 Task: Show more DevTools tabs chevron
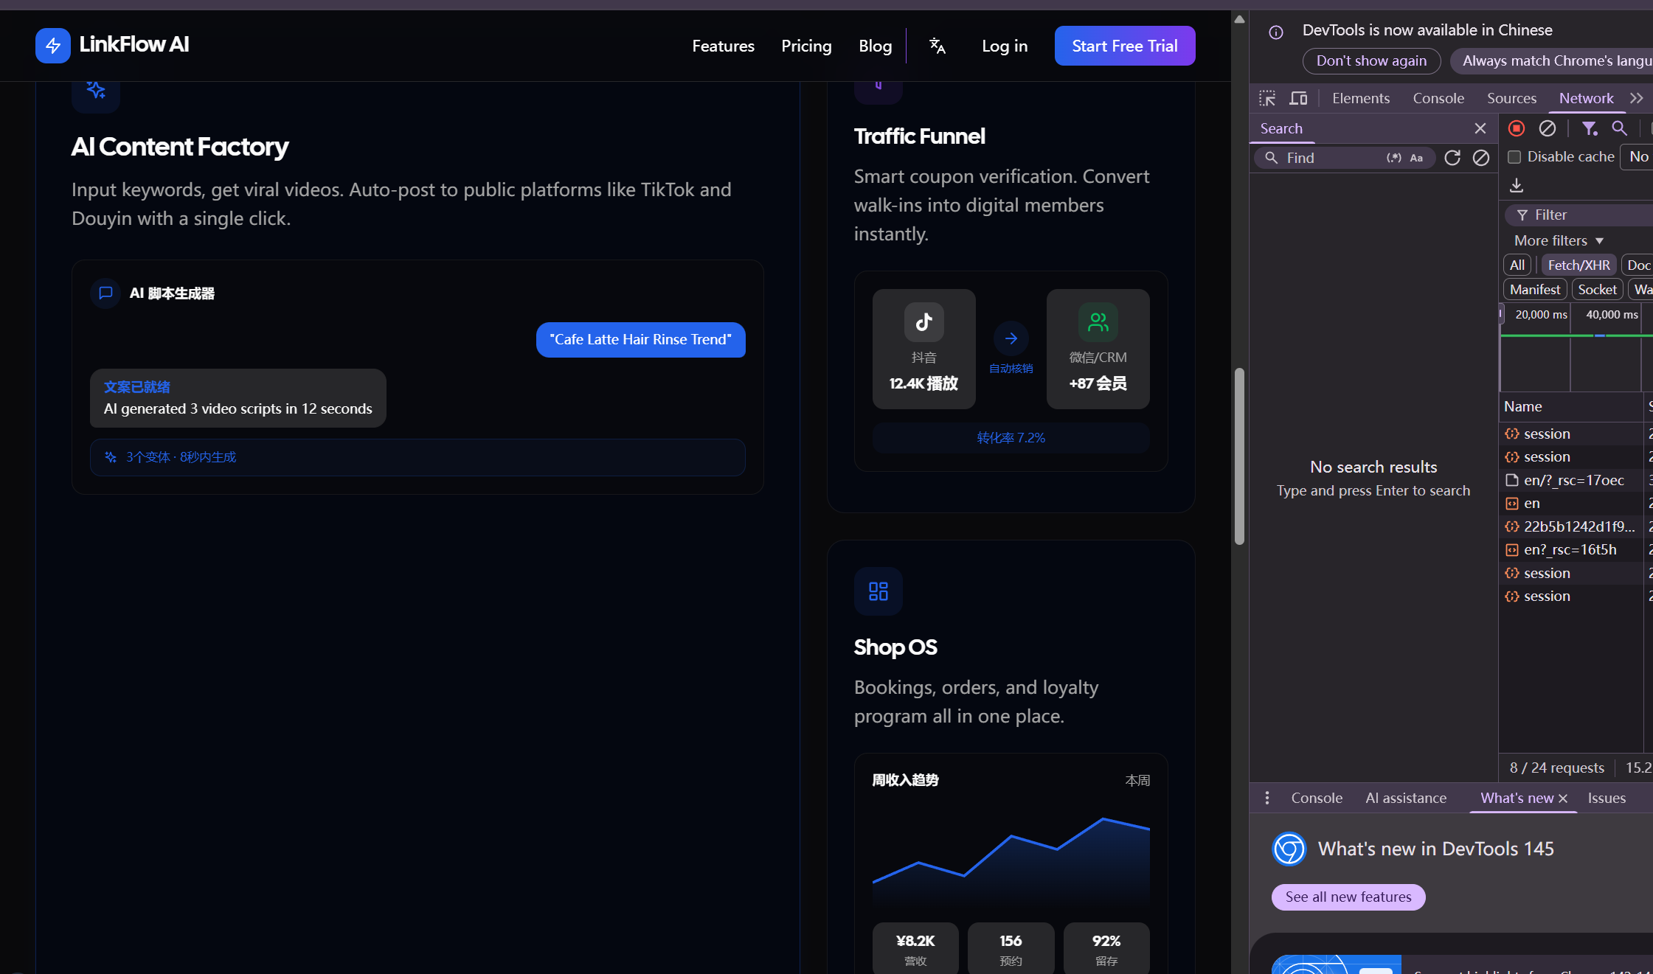pyautogui.click(x=1637, y=98)
